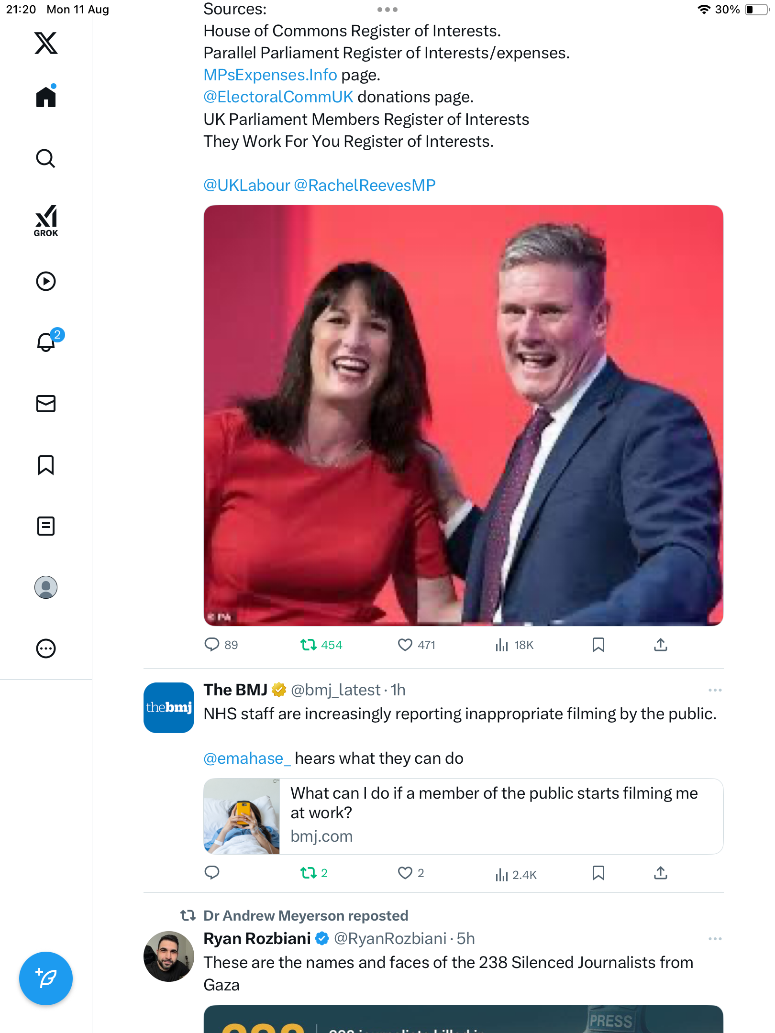Open the Bookmarks sidebar icon
Image resolution: width=775 pixels, height=1033 pixels.
46,465
